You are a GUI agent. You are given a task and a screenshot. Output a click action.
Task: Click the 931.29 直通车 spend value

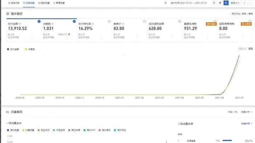pos(191,28)
